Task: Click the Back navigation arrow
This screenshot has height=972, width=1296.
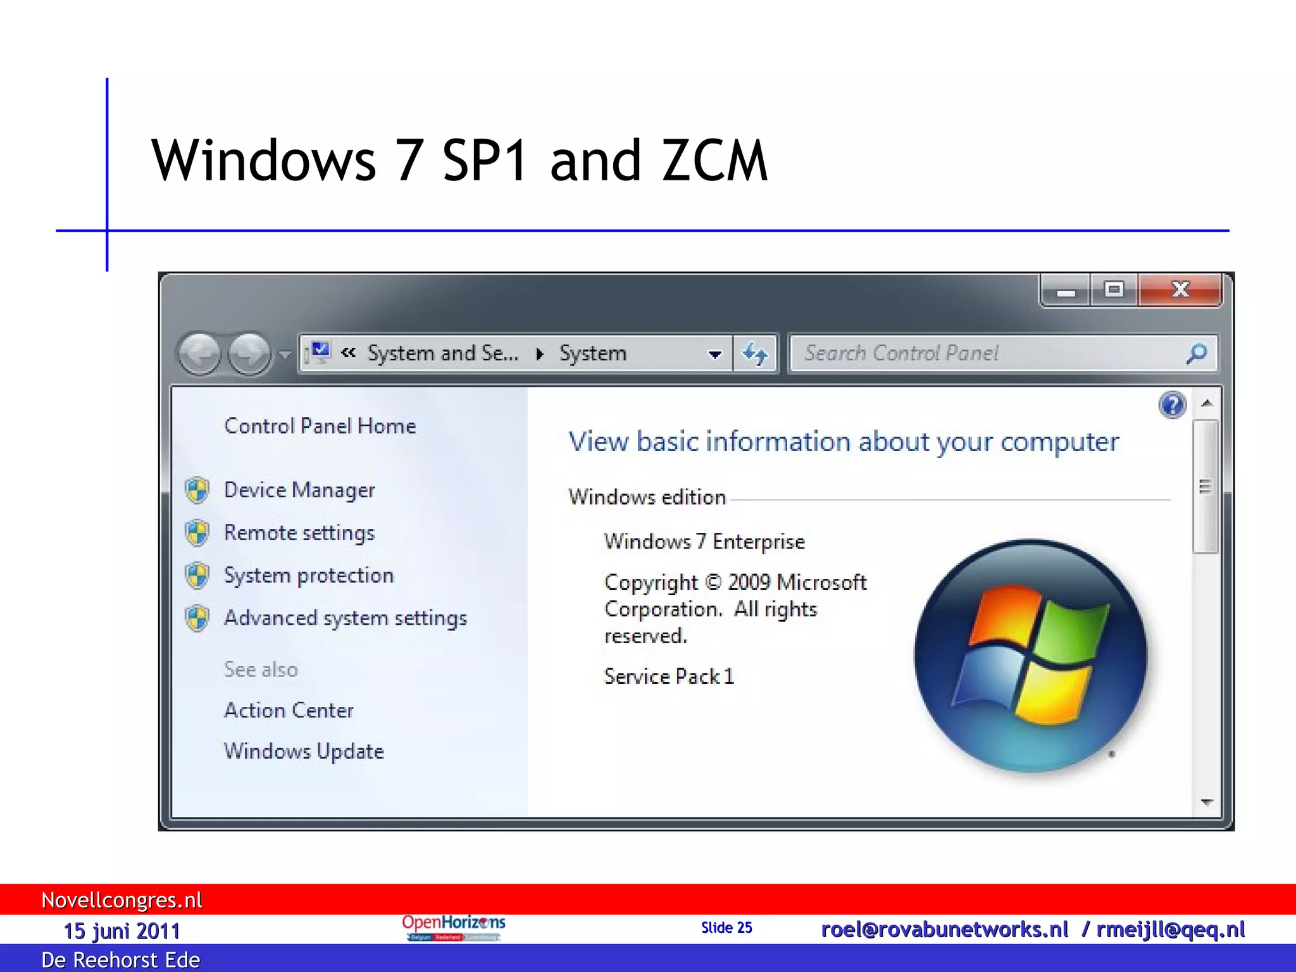Action: [200, 354]
